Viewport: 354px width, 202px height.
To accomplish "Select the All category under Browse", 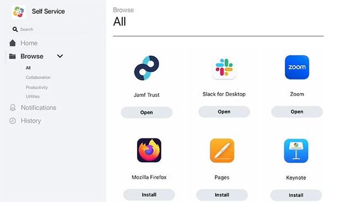I will pyautogui.click(x=28, y=68).
